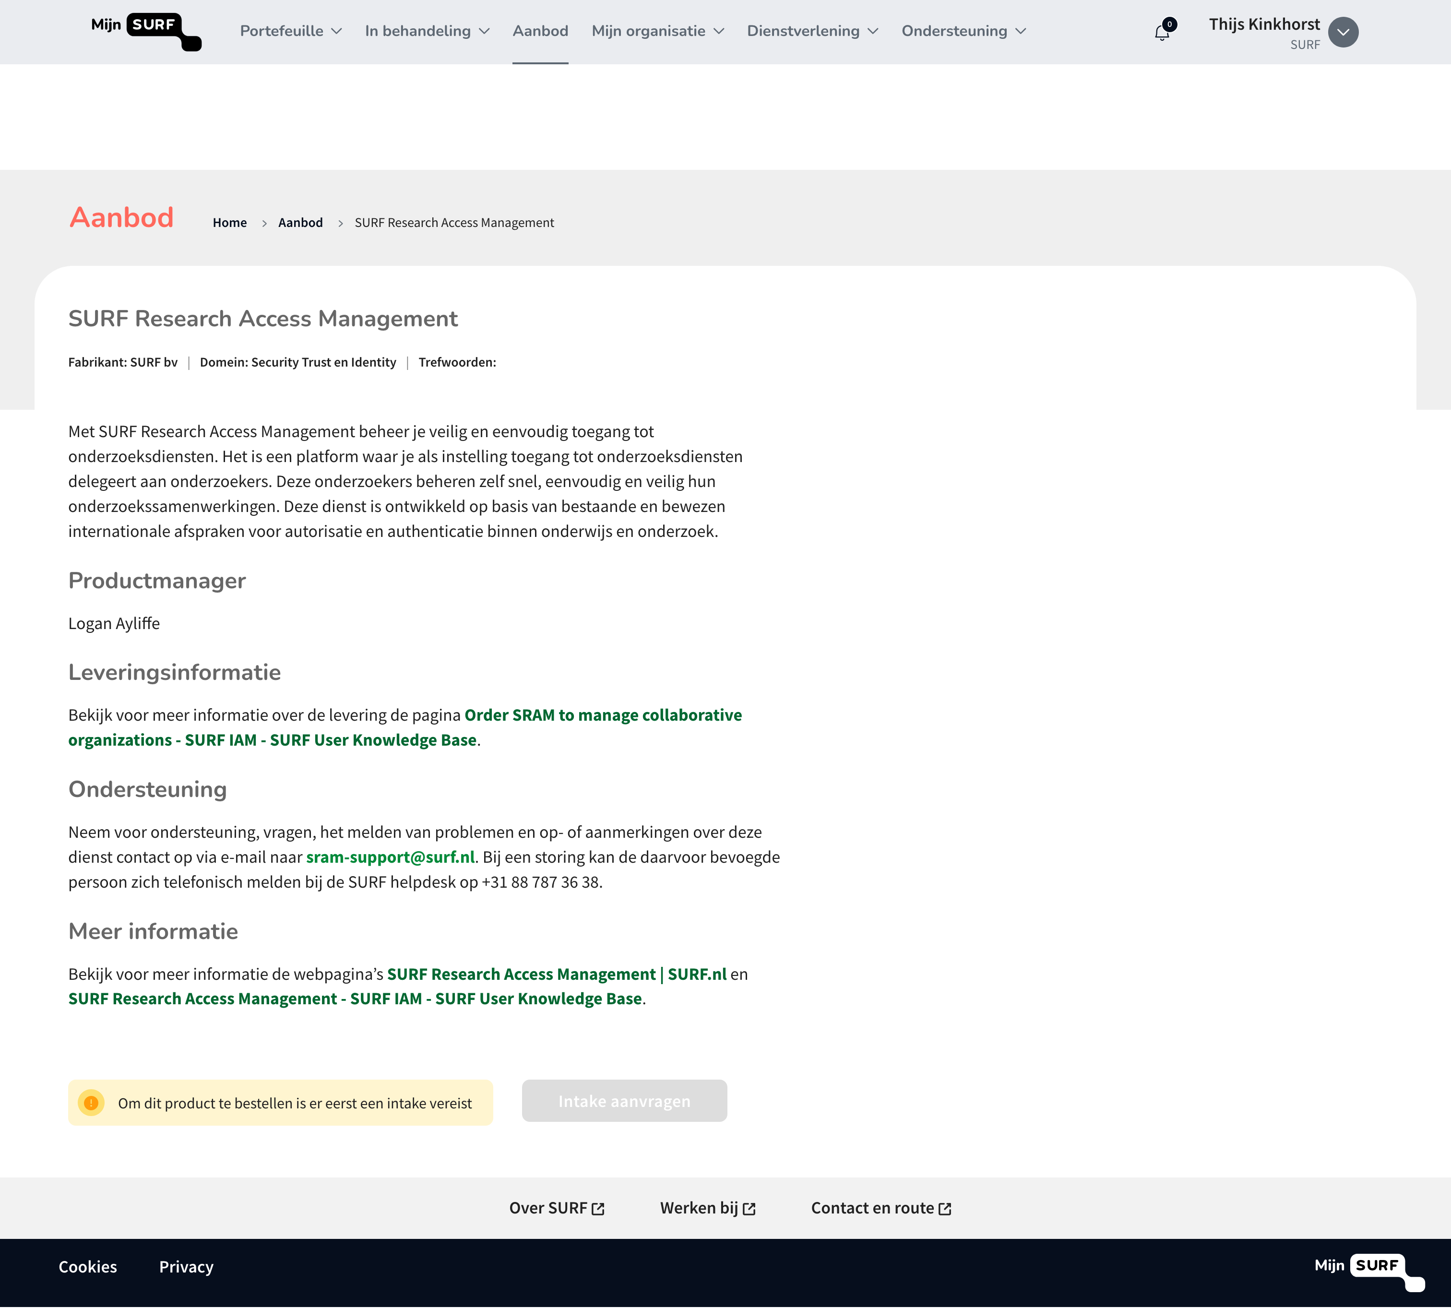Click the SURF Research Access Management heading
The height and width of the screenshot is (1308, 1451).
263,319
